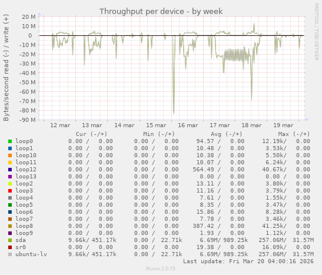The height and width of the screenshot is (275, 322).
Task: Select the loop0 legend label
Action: pos(24,141)
